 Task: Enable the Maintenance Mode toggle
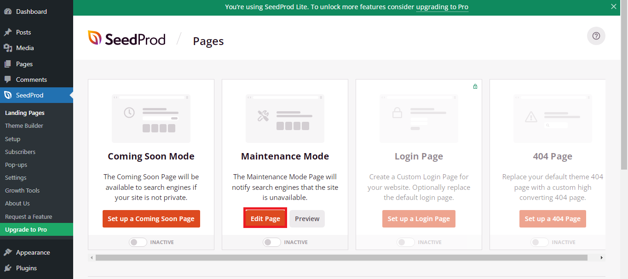click(272, 242)
